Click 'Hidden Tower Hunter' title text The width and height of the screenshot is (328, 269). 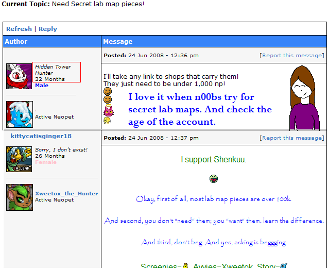click(53, 70)
